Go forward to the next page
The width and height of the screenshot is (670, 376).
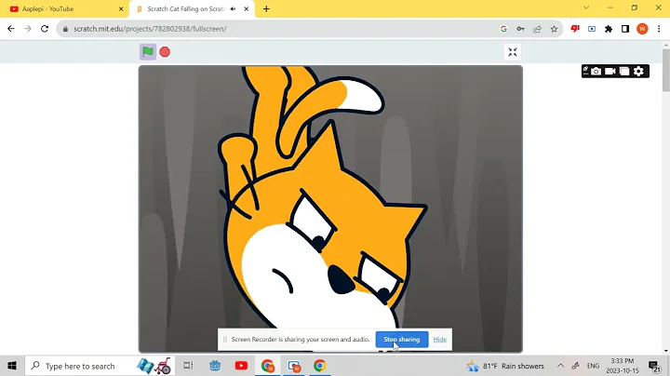click(x=28, y=29)
